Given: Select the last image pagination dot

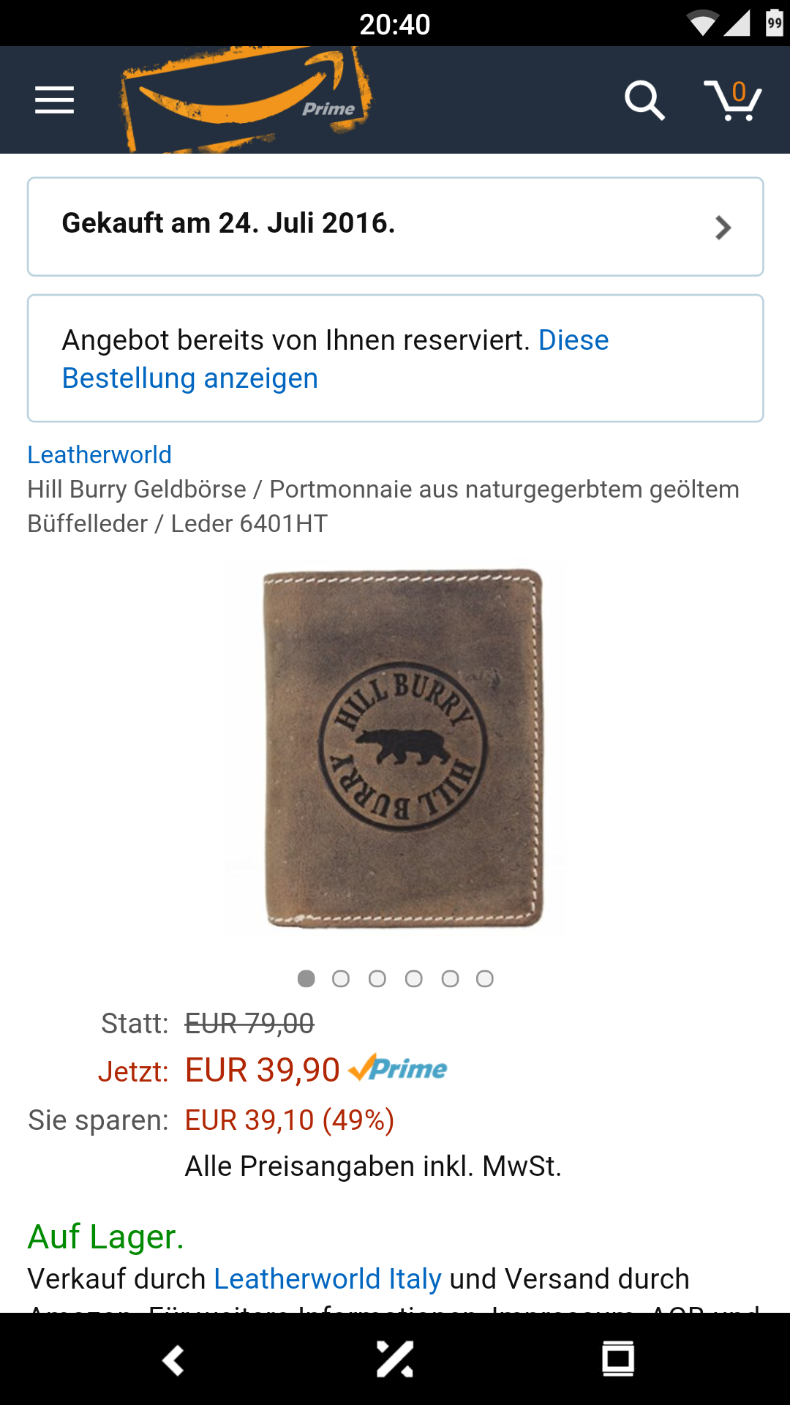Looking at the screenshot, I should point(485,979).
